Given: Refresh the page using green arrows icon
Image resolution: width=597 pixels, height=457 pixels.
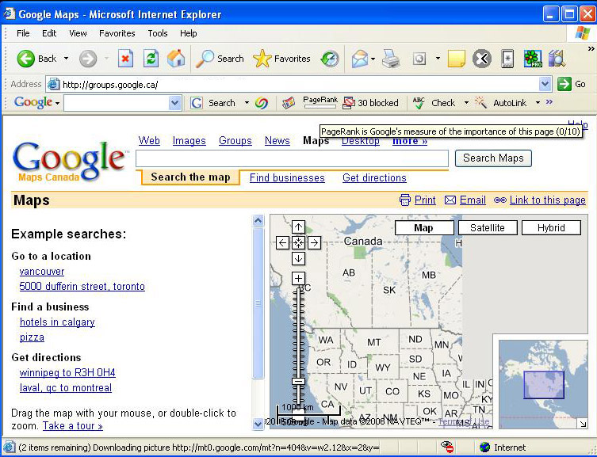Looking at the screenshot, I should (151, 59).
